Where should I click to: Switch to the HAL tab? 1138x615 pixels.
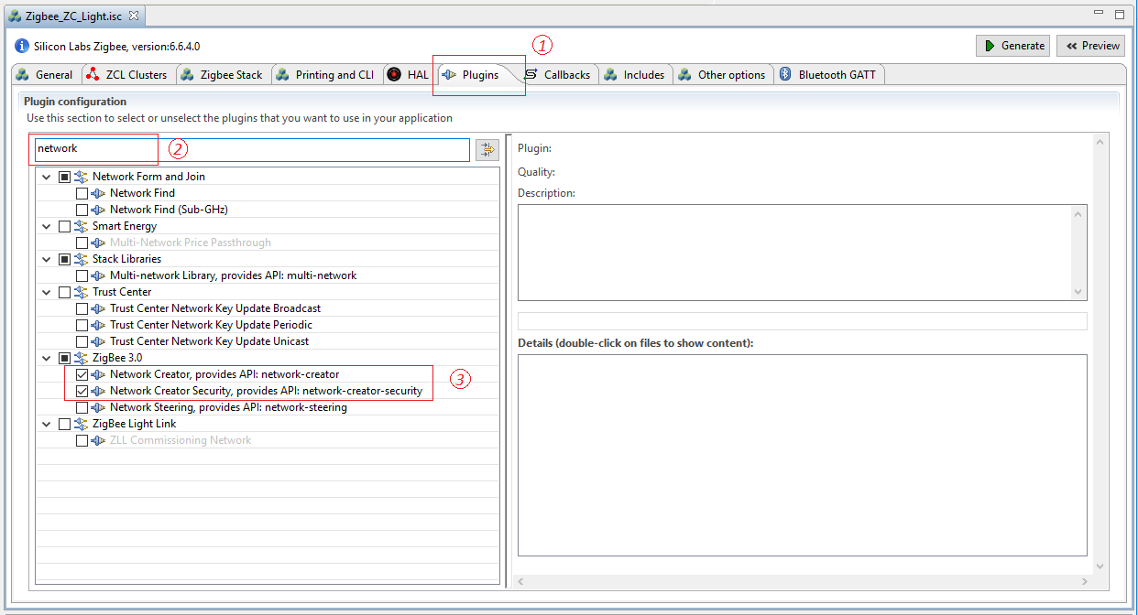[x=408, y=75]
